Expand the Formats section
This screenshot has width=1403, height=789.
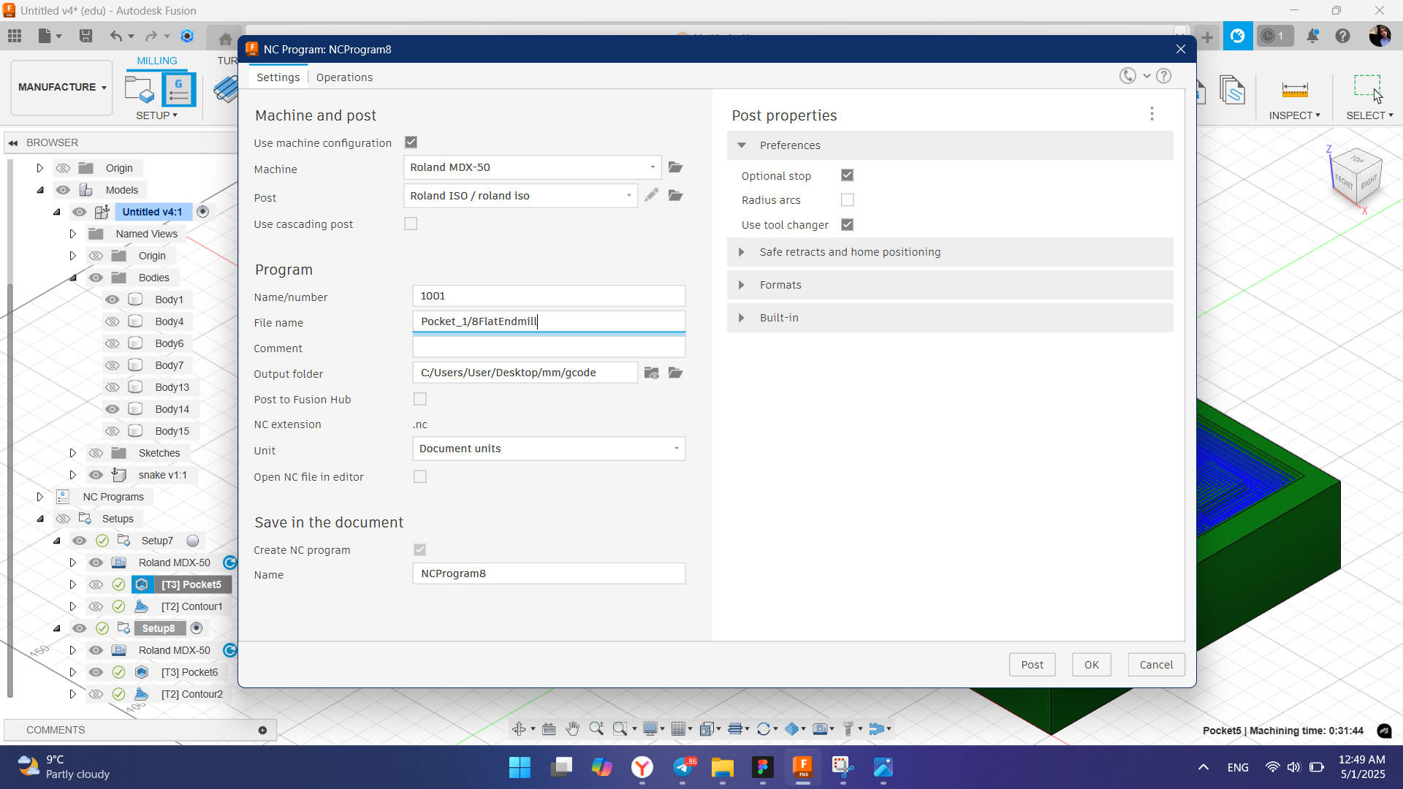[x=742, y=285]
